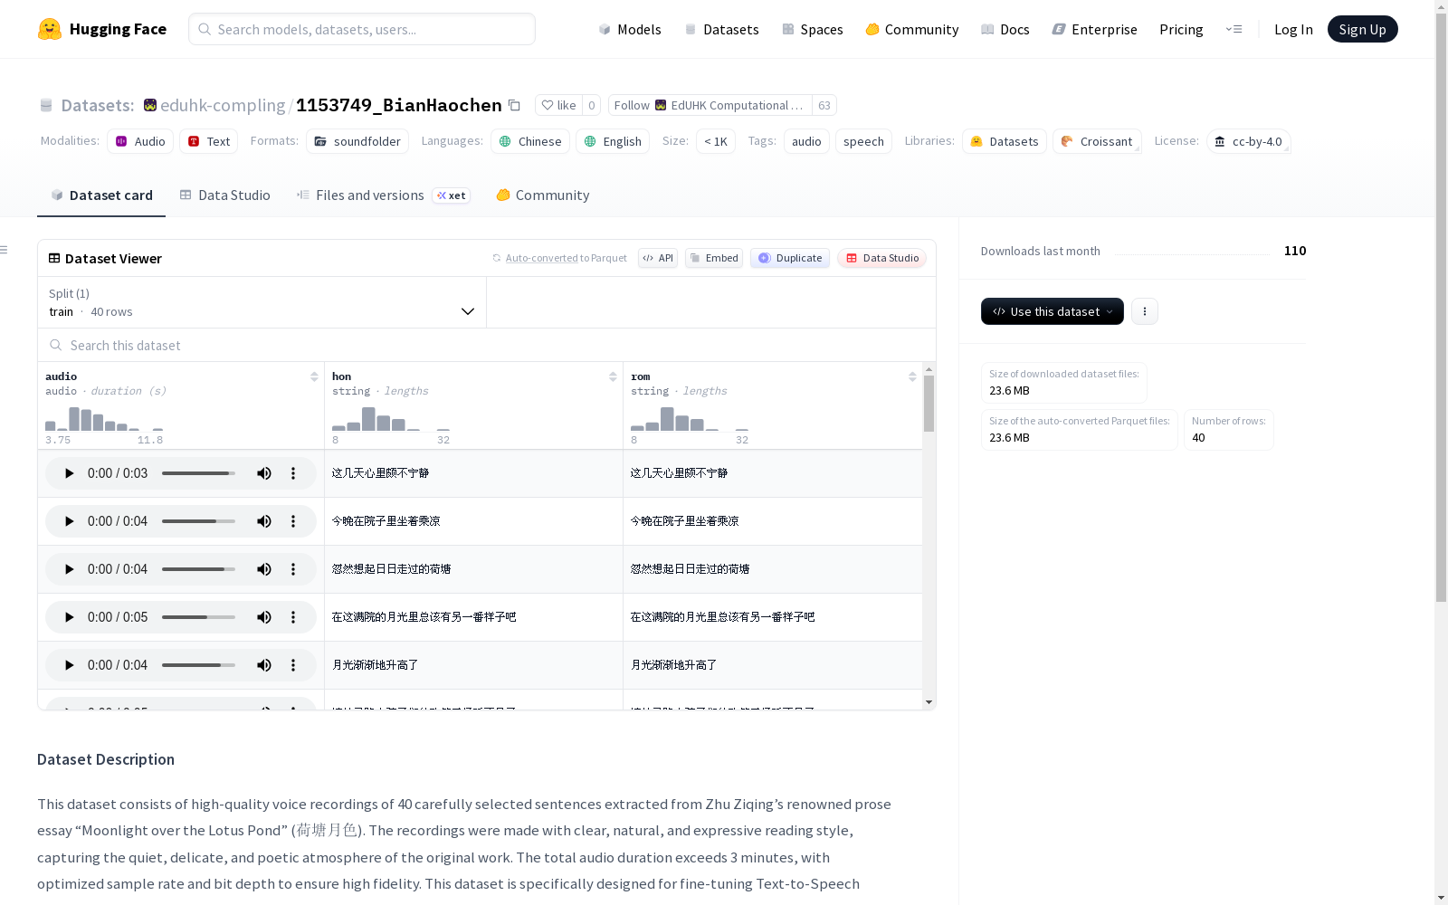Seek audio progress for row 月光渐渐地升高了

click(x=198, y=665)
